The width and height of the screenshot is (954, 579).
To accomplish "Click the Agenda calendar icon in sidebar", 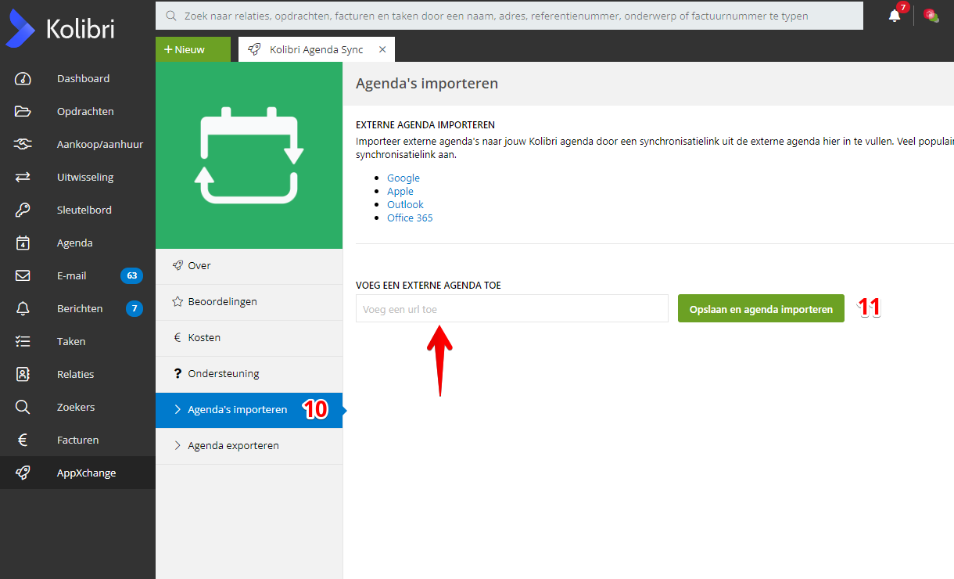I will coord(23,243).
